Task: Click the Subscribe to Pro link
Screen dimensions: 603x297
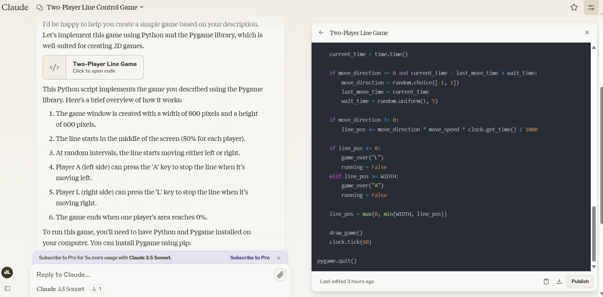Action: (x=250, y=258)
